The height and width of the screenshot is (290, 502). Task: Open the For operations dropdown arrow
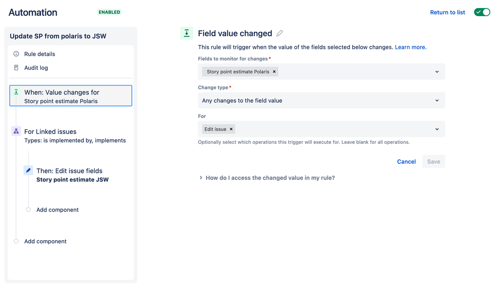pos(437,129)
